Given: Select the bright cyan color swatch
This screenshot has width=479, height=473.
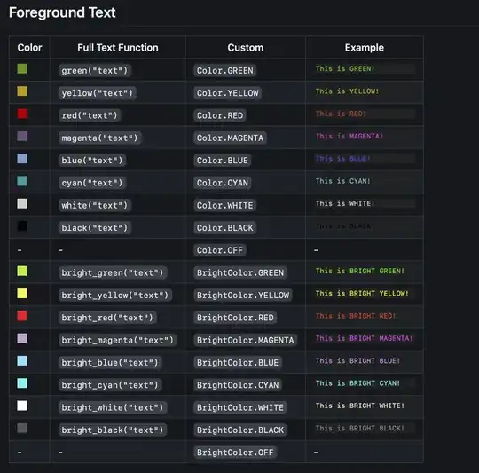Looking at the screenshot, I should [22, 383].
